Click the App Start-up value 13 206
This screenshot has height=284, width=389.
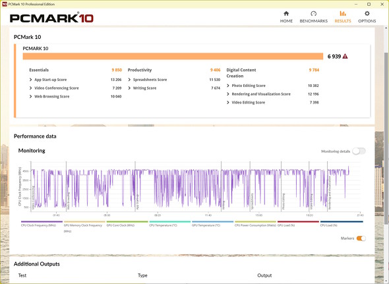116,80
